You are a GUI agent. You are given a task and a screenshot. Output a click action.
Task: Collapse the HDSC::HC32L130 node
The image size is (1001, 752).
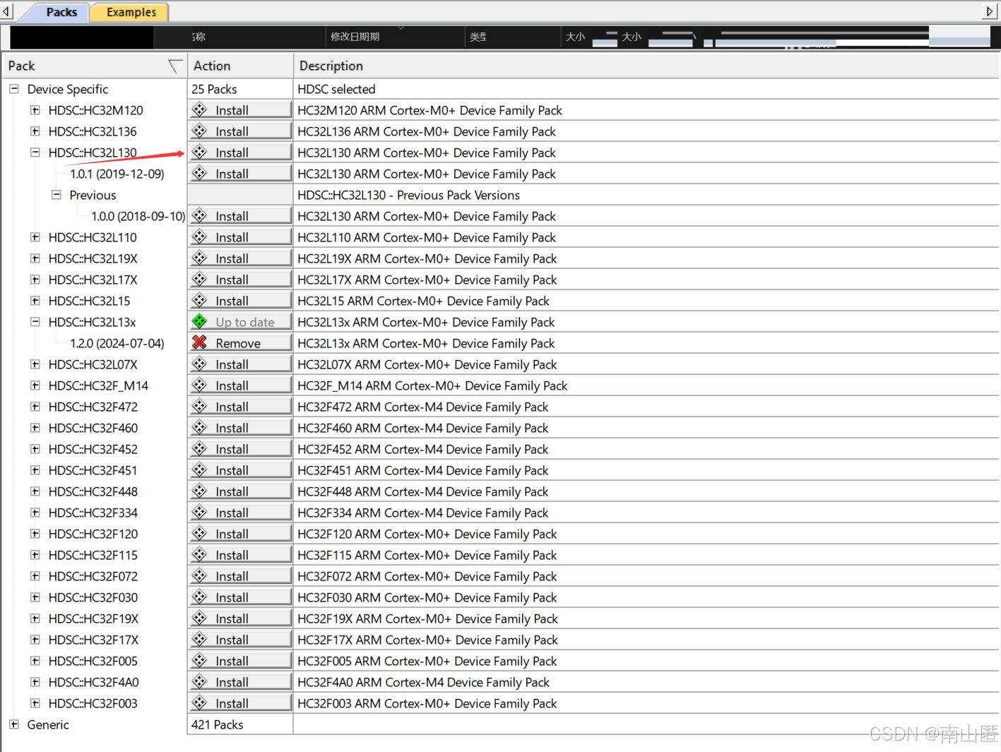click(x=35, y=153)
